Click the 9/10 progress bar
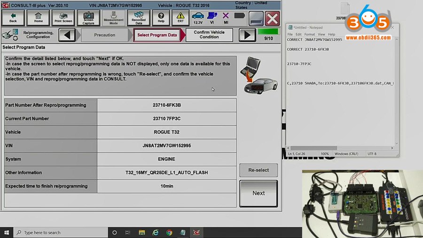 click(x=268, y=32)
